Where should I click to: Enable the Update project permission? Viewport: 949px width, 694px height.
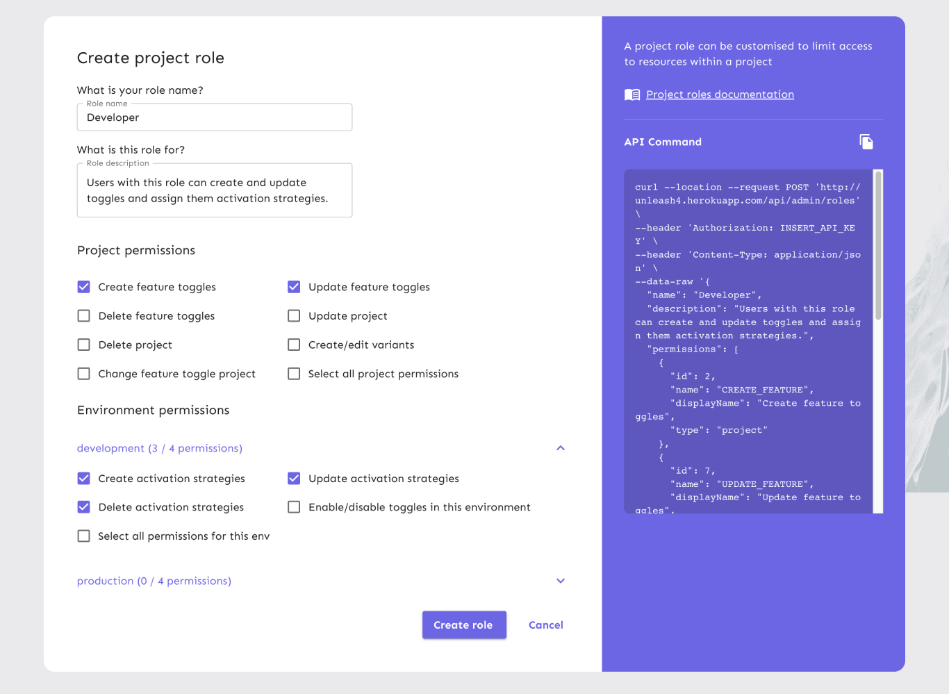[x=294, y=315]
